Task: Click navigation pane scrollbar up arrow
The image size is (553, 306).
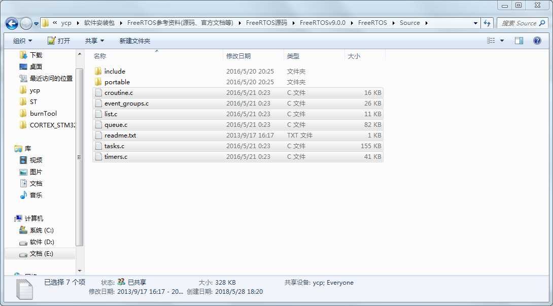Action: tap(80, 54)
